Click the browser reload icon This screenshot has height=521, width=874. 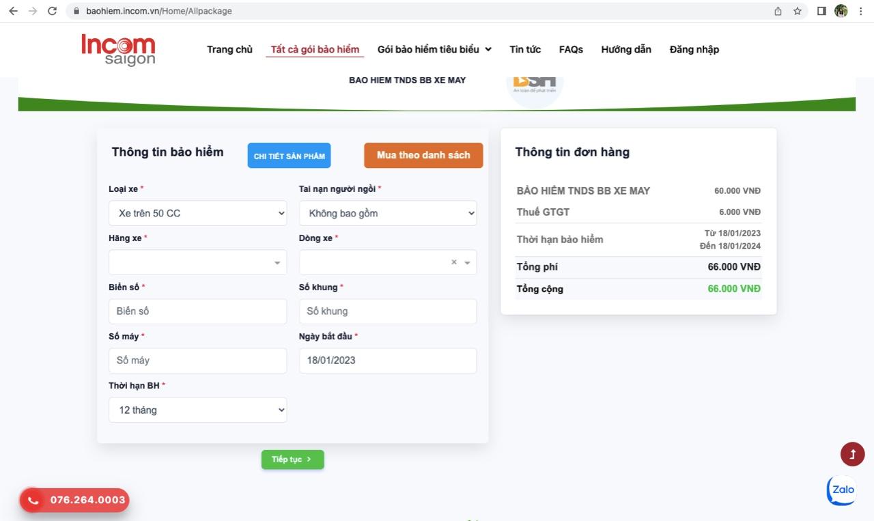pos(52,11)
